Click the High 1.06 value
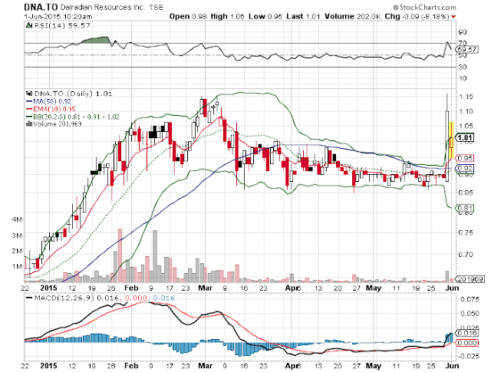 point(227,16)
